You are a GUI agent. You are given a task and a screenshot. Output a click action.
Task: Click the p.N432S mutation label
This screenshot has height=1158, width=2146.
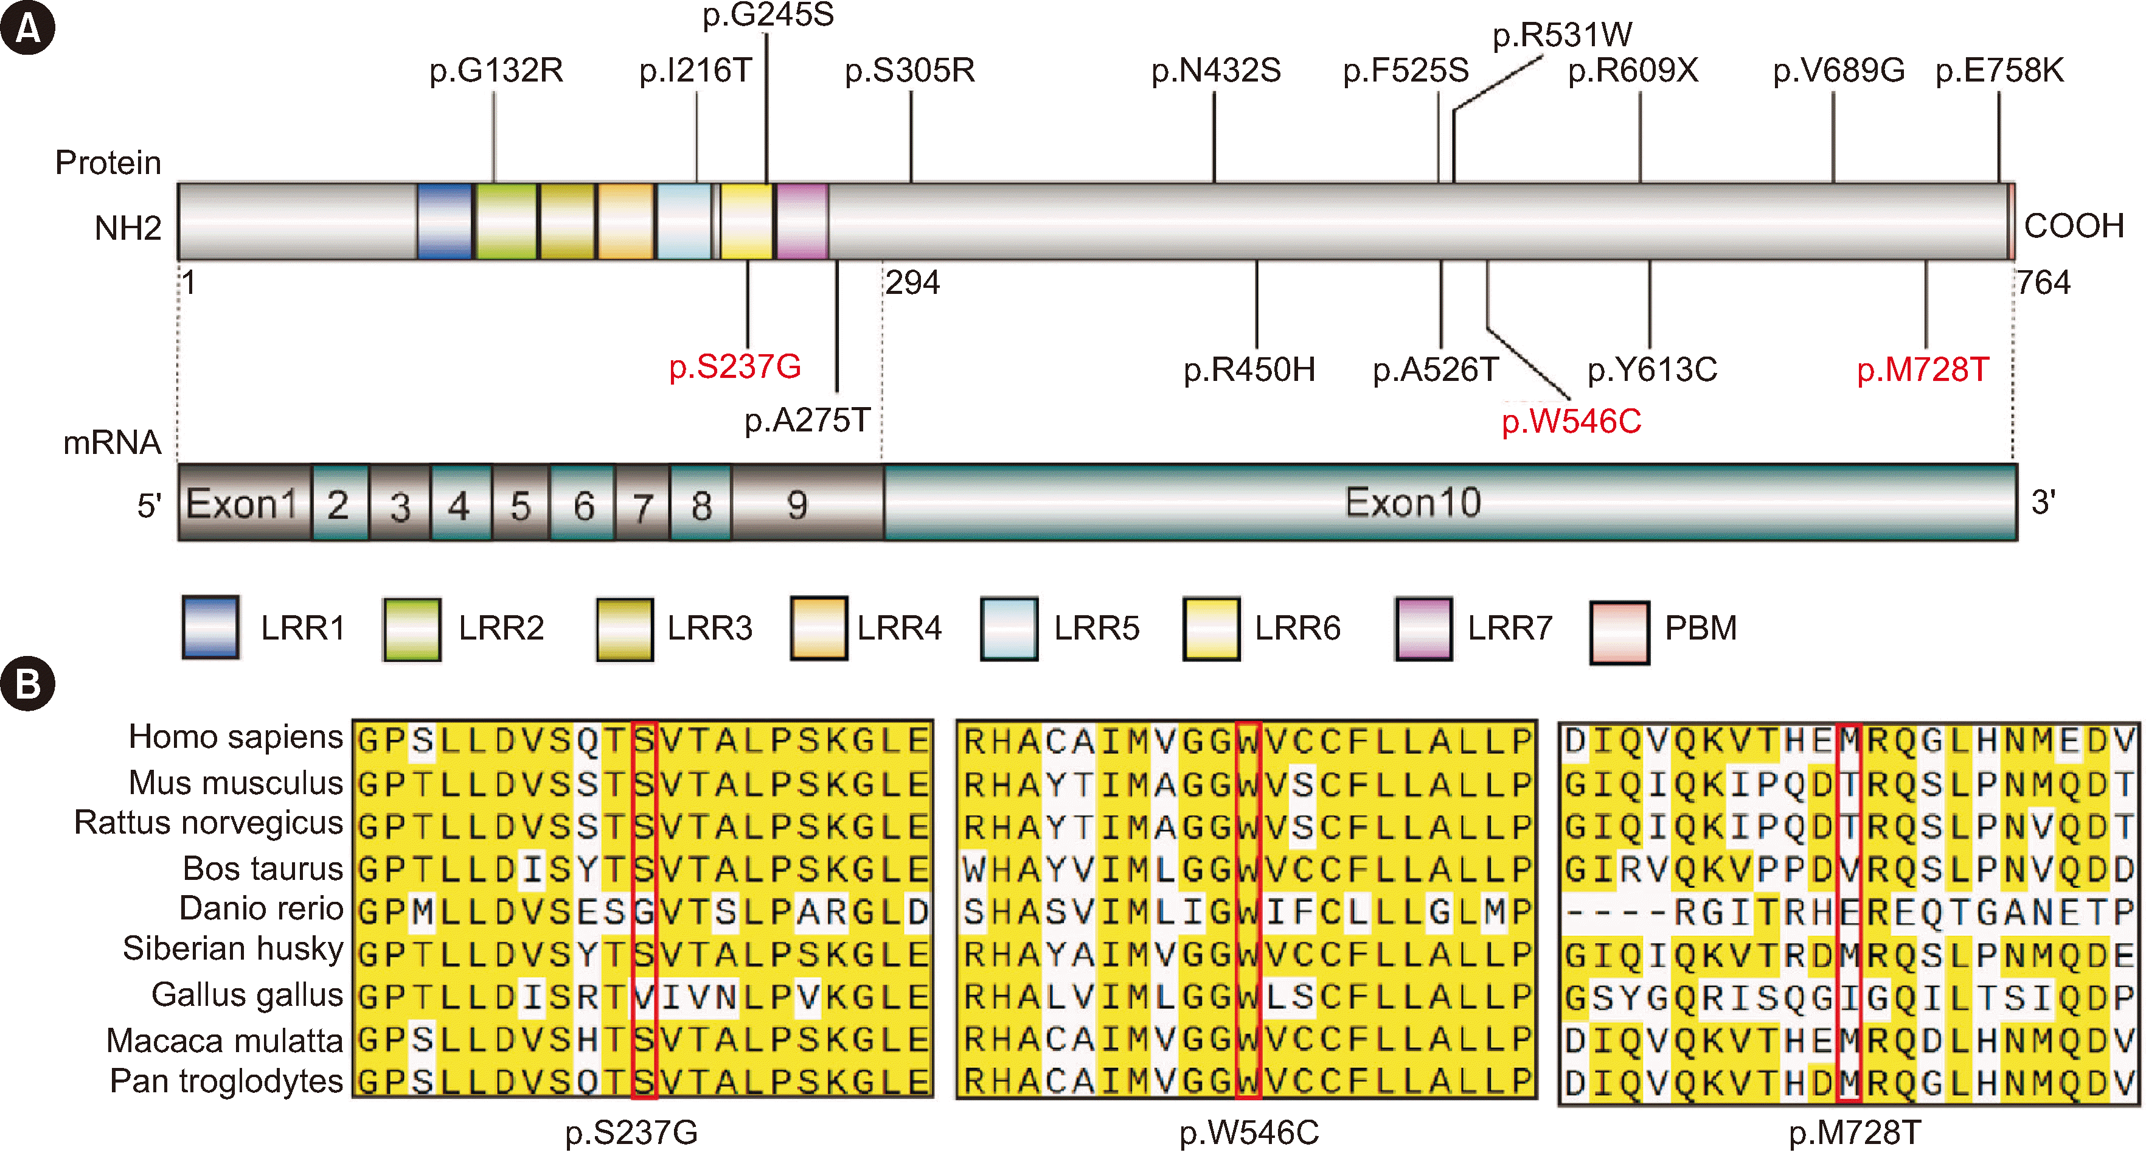[x=1215, y=71]
